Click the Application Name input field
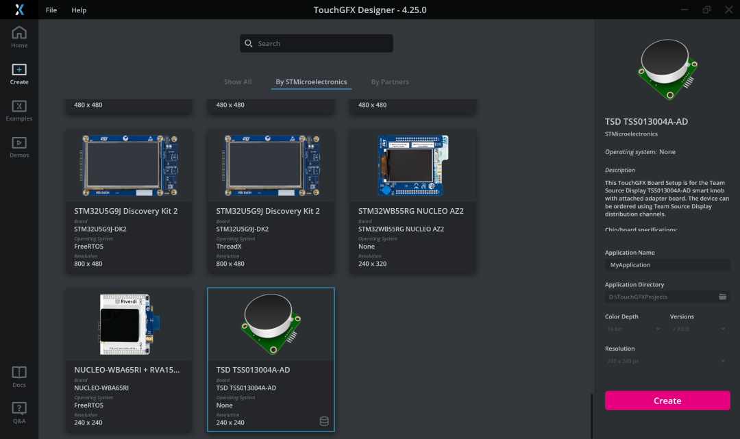This screenshot has height=439, width=740. [667, 265]
